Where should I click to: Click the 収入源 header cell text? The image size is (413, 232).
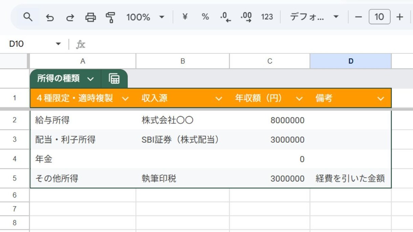(x=154, y=98)
